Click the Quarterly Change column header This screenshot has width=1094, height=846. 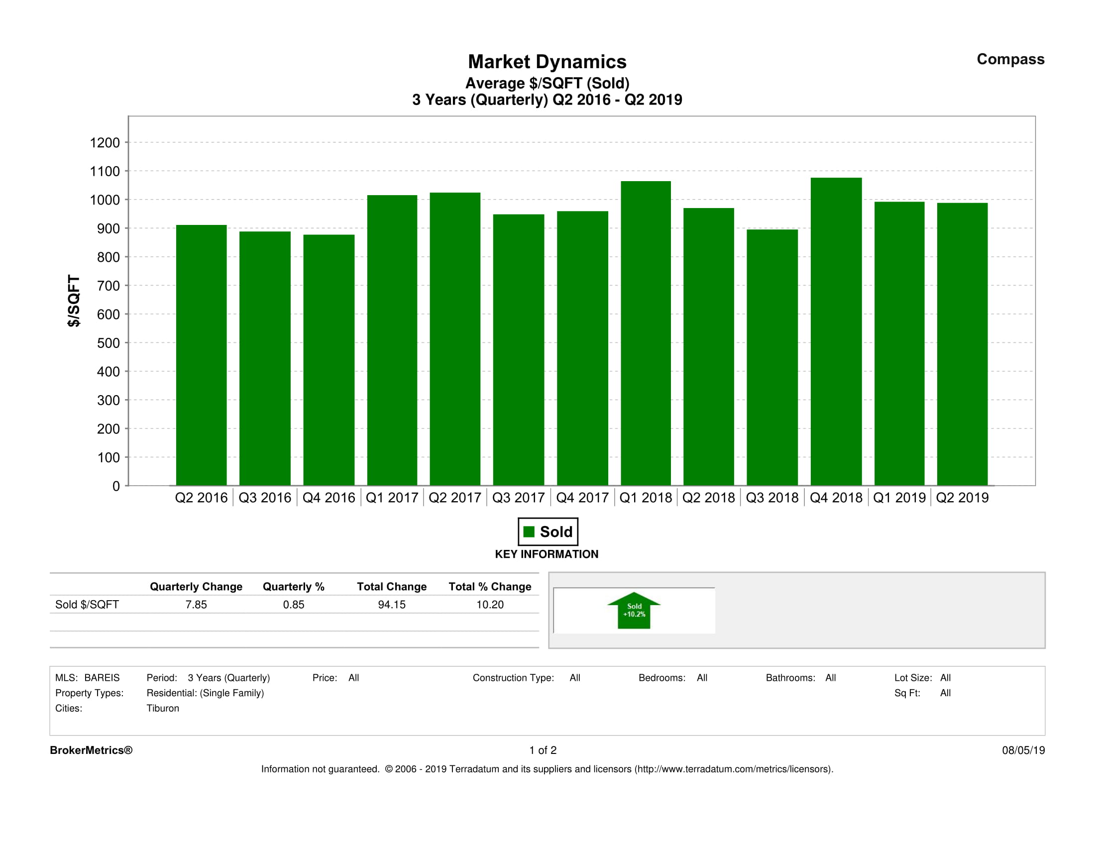click(196, 587)
